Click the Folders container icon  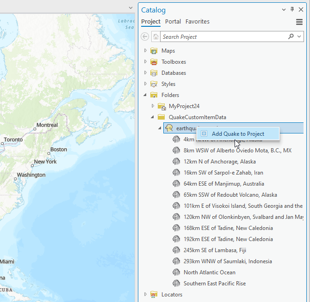pos(154,95)
